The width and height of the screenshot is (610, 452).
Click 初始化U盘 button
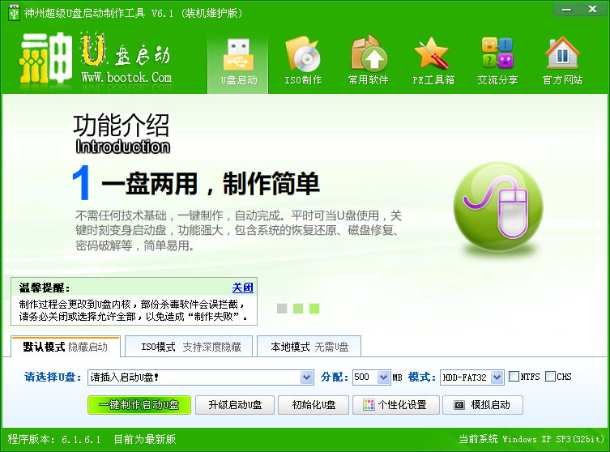(x=314, y=405)
